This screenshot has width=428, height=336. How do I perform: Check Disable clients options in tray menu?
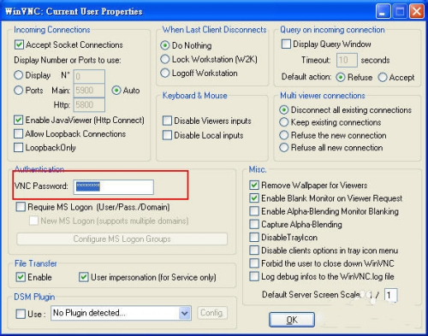coord(254,251)
